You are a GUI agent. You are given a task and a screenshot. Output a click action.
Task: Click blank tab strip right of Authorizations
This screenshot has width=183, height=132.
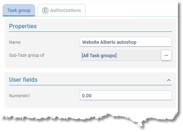click(132, 10)
